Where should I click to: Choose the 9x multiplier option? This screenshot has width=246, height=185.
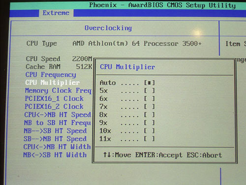[x=127, y=123]
